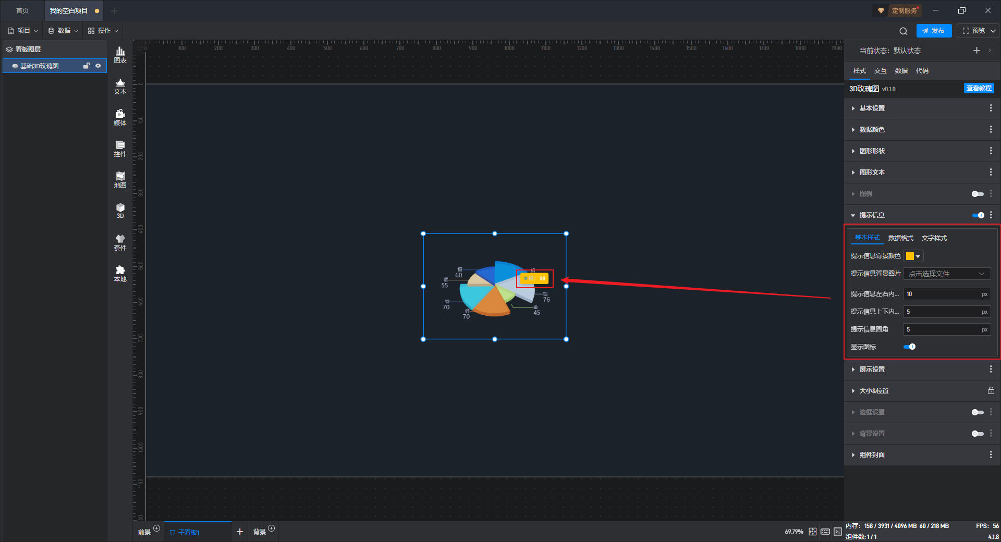
Task: Open the 控件 (controls) component library
Action: 120,149
